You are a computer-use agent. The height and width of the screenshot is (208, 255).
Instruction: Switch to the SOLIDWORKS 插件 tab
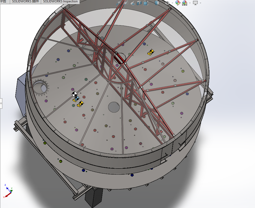[x=26, y=2]
